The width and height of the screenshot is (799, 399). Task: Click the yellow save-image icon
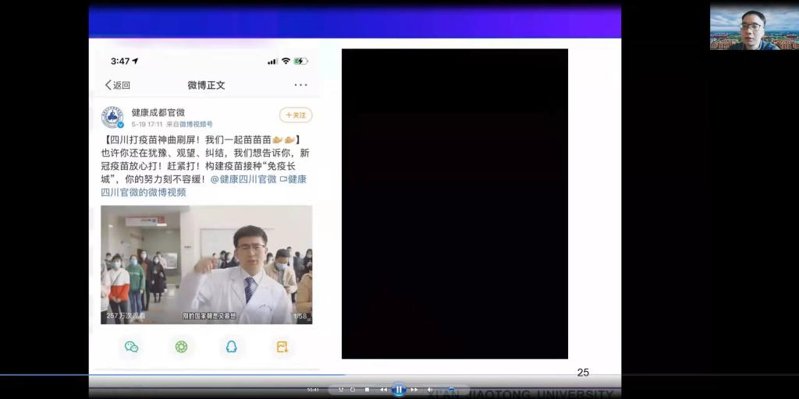(282, 347)
